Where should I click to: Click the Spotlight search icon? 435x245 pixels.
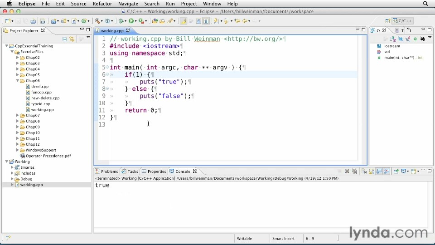[x=425, y=4]
